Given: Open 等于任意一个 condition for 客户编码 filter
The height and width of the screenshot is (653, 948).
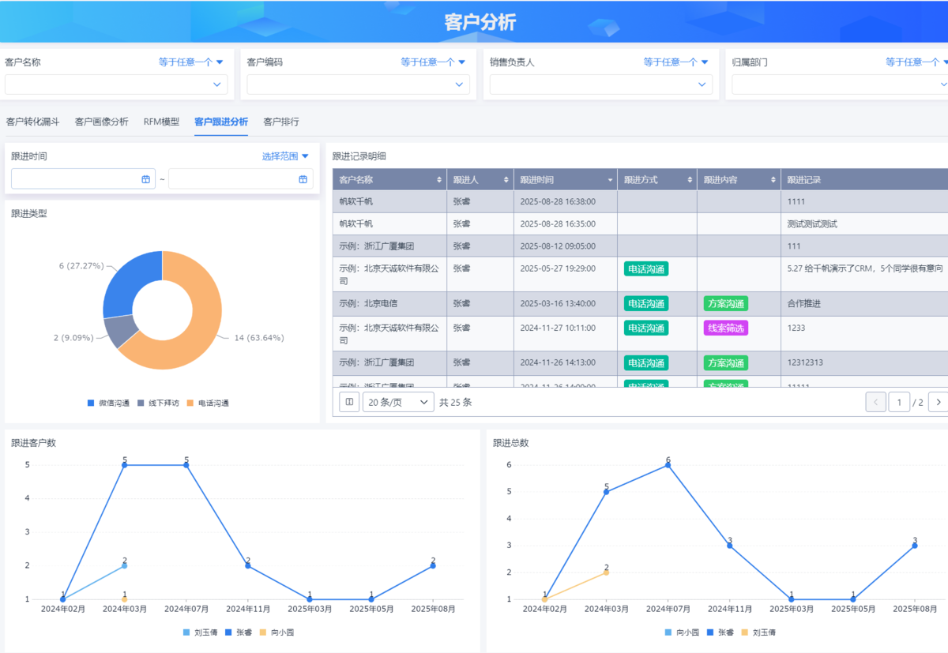Looking at the screenshot, I should click(434, 62).
